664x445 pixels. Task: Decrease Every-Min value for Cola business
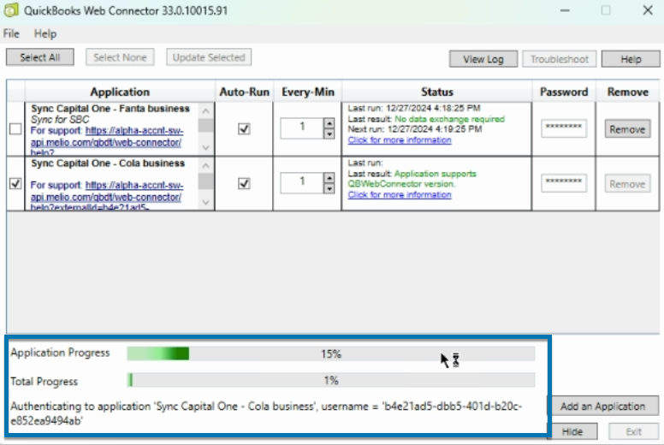(x=329, y=187)
